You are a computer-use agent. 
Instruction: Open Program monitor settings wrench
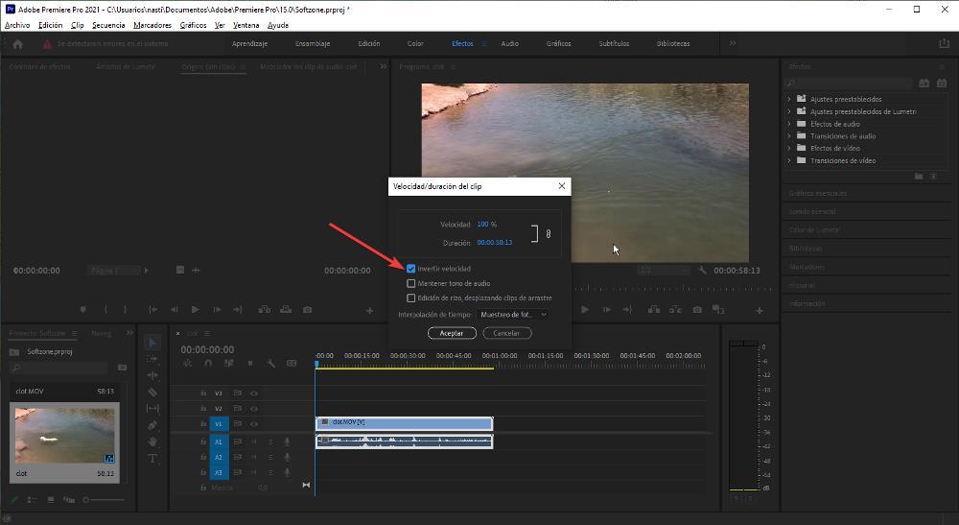click(x=702, y=270)
